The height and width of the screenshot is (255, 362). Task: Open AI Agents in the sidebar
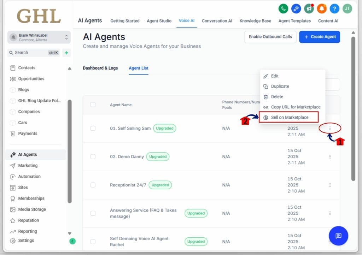coord(36,154)
